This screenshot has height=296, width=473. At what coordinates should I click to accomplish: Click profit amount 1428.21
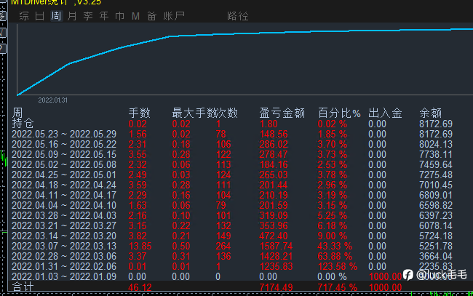pyautogui.click(x=276, y=257)
